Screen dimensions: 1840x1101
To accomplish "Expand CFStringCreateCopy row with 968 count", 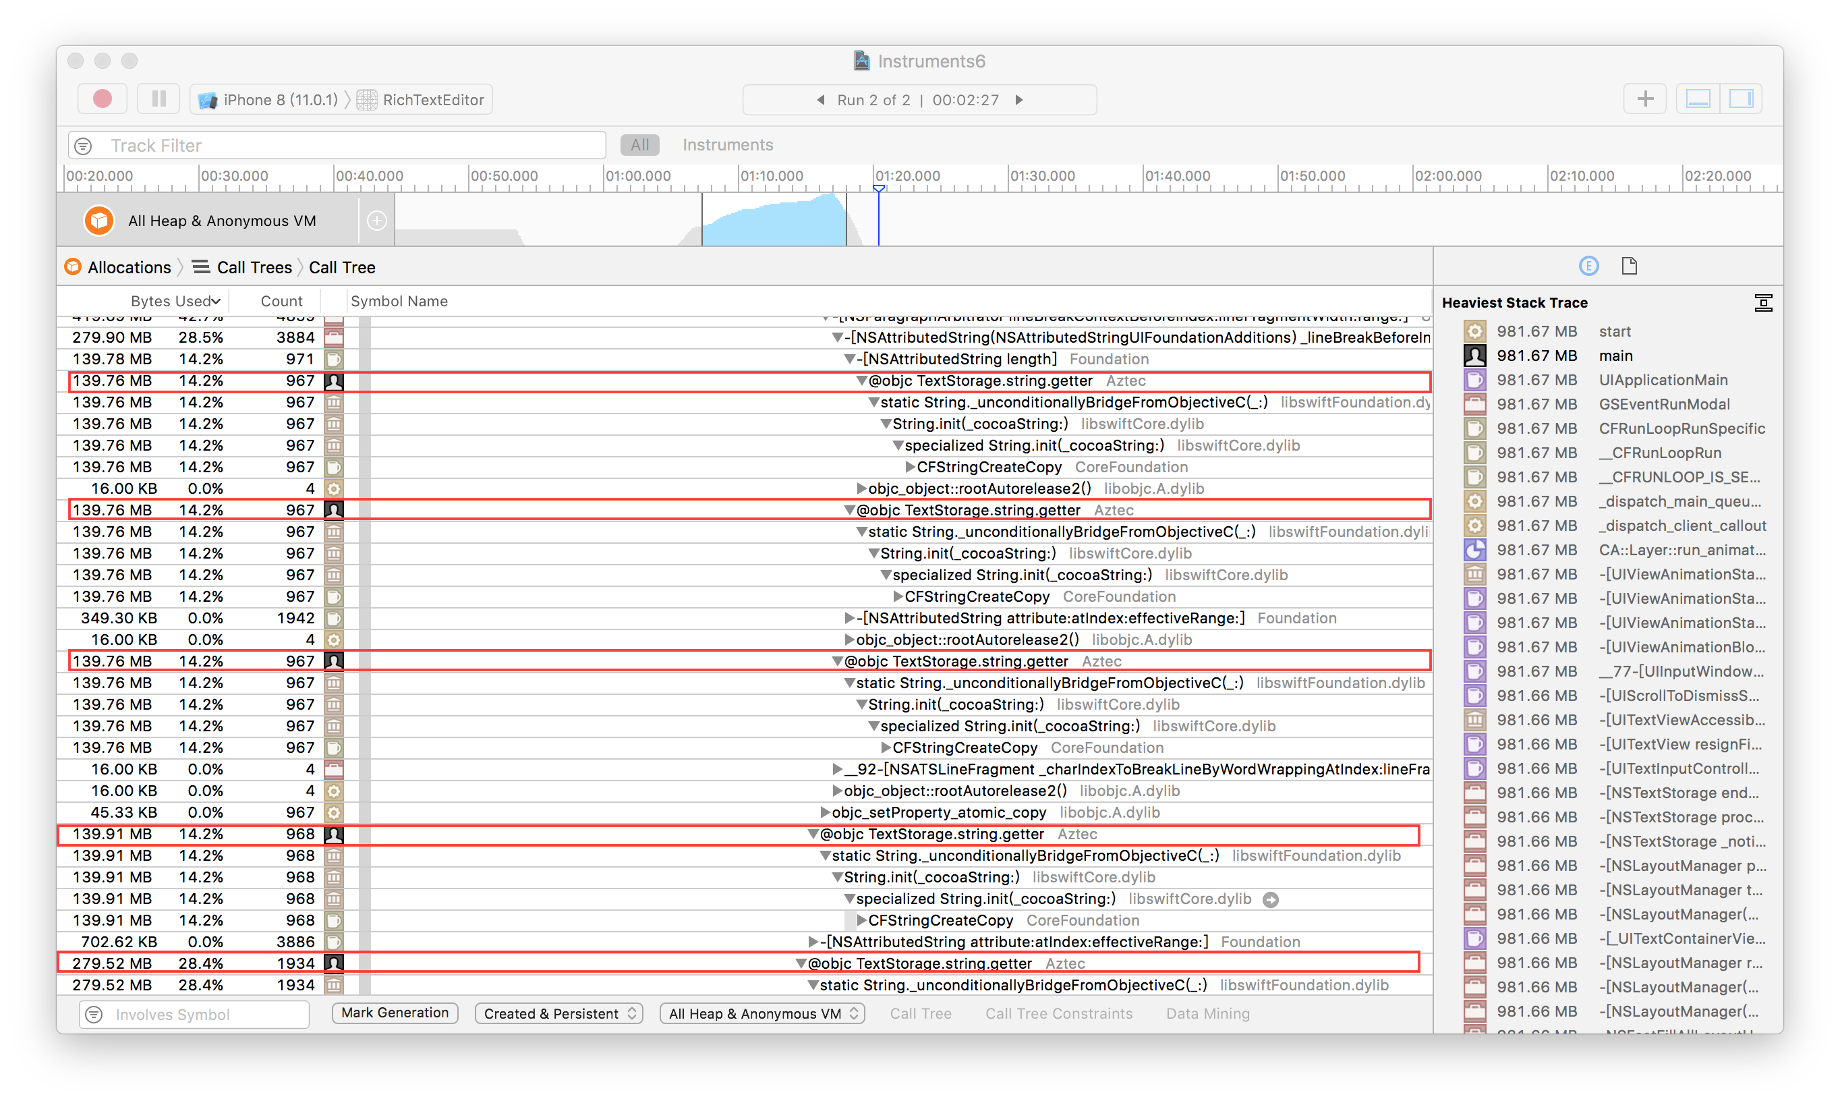I will click(861, 921).
